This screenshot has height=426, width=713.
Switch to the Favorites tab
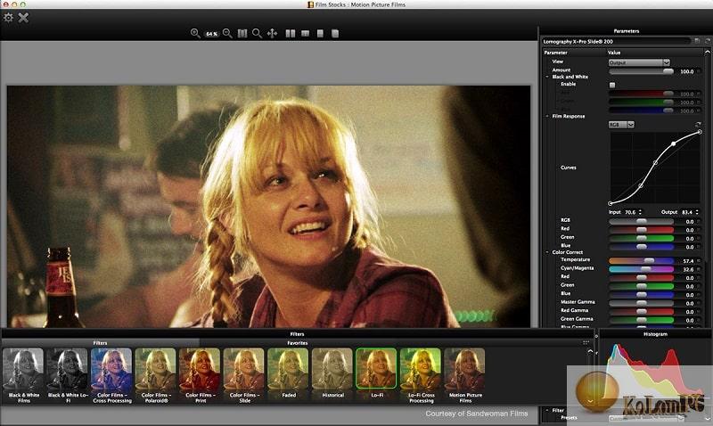coord(298,343)
